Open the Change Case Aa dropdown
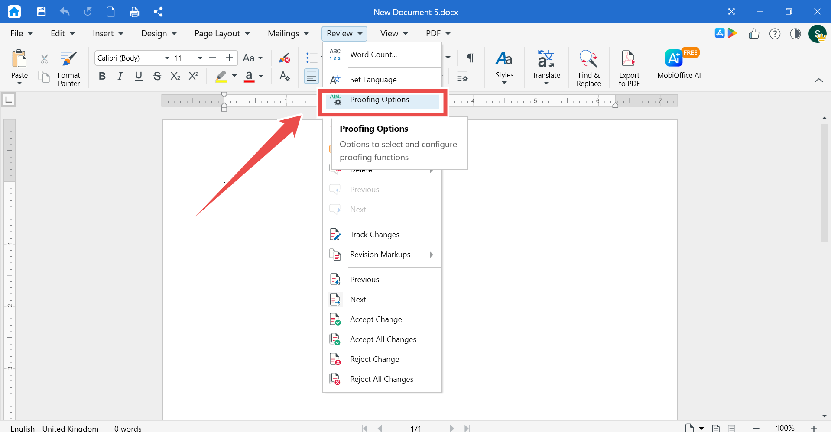 tap(253, 58)
